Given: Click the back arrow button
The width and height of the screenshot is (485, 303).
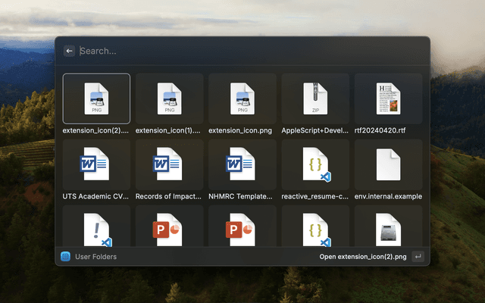Looking at the screenshot, I should [69, 51].
